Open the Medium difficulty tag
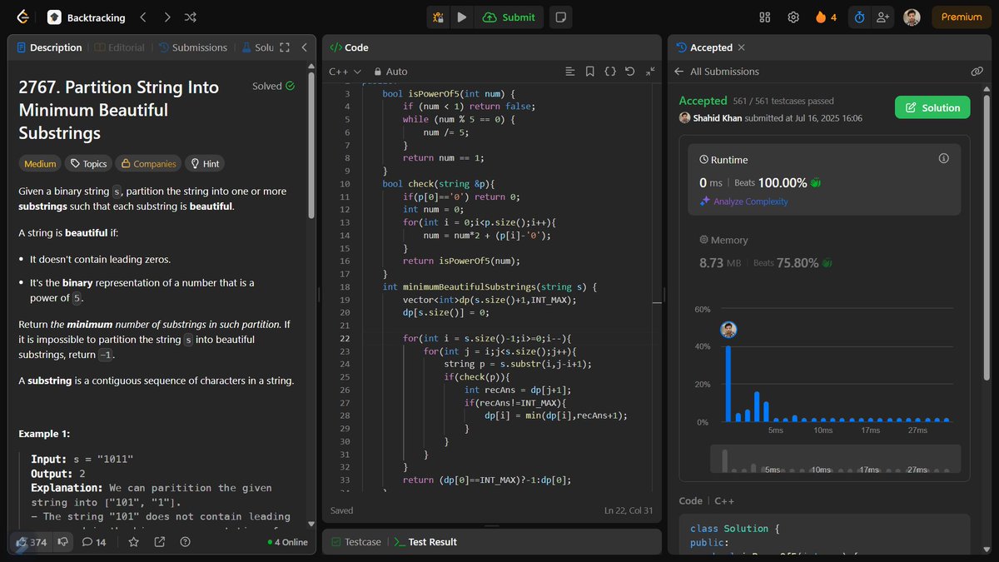 click(x=40, y=164)
